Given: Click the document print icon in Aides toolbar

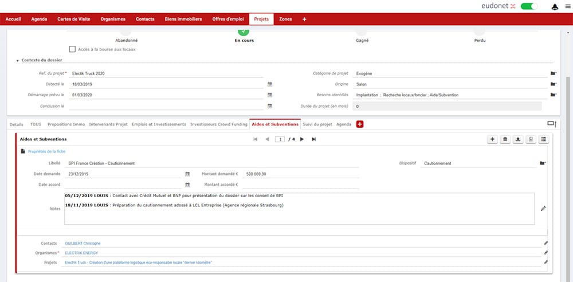Looking at the screenshot, I should click(x=531, y=139).
